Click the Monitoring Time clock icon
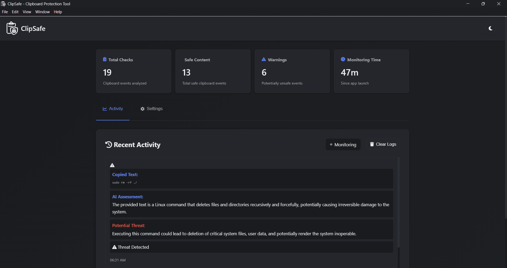507x268 pixels. [x=343, y=59]
